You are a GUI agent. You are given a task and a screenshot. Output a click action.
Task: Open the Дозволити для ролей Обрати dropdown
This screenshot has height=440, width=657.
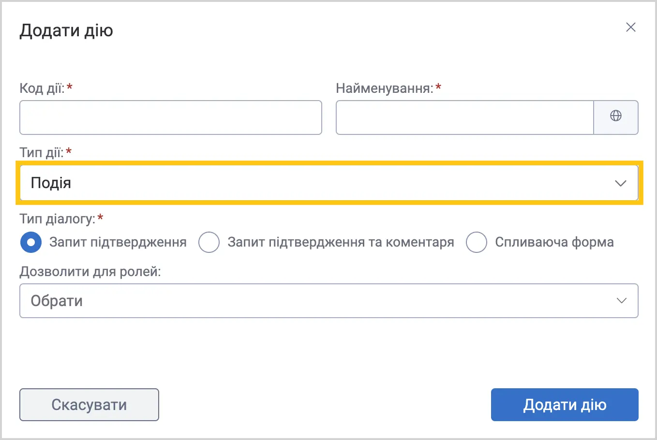pyautogui.click(x=329, y=301)
